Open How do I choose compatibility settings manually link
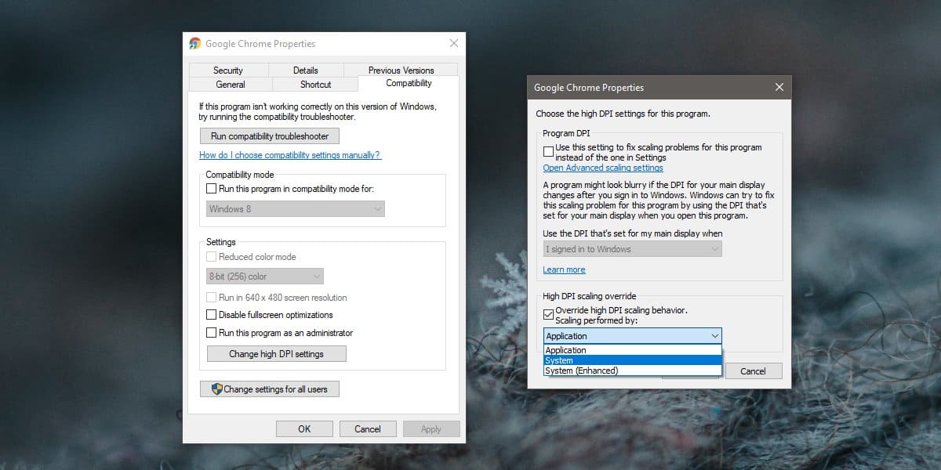941x470 pixels. pyautogui.click(x=290, y=155)
